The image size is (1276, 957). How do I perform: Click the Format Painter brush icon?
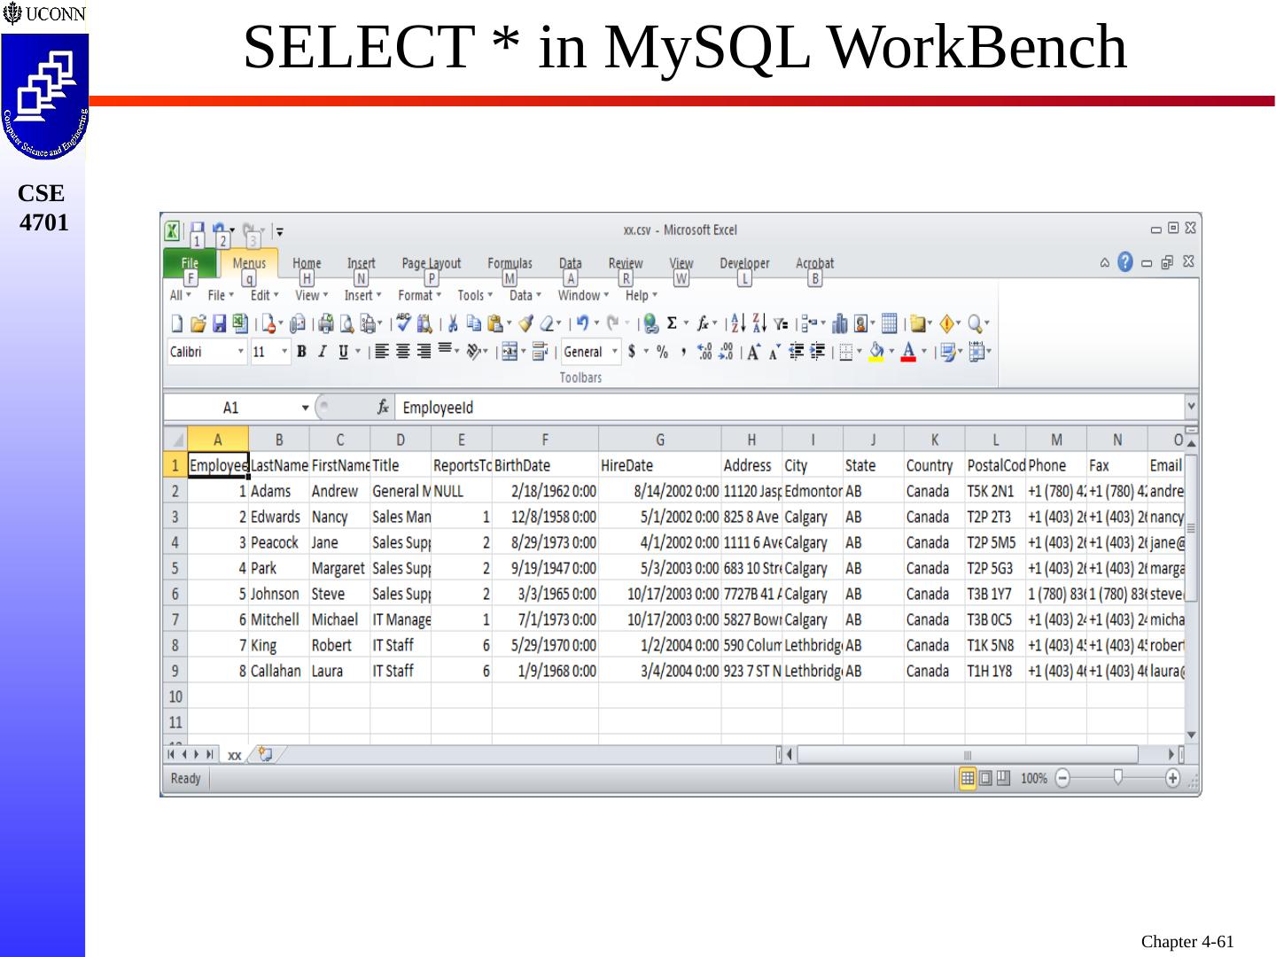click(526, 323)
